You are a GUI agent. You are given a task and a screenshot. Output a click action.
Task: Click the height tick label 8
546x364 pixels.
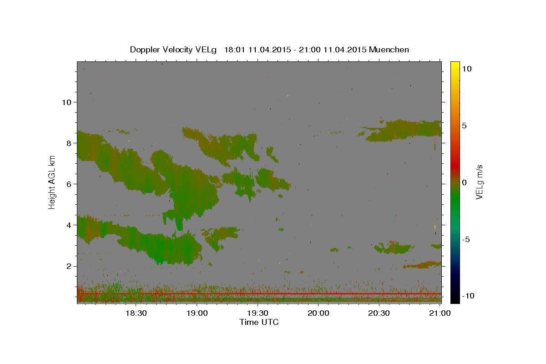click(69, 143)
